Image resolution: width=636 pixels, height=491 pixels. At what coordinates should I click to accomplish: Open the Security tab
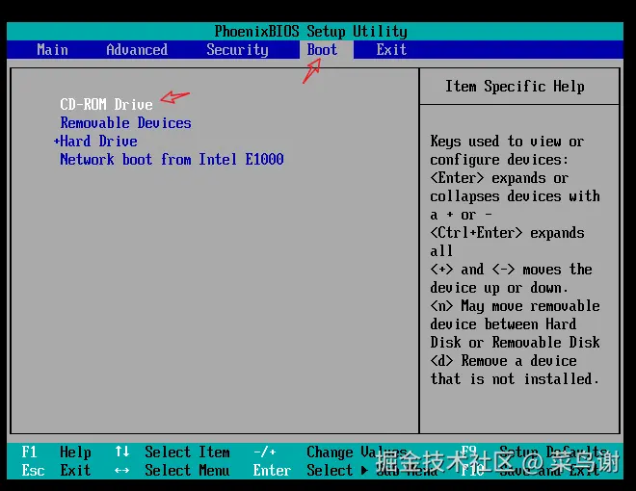point(237,50)
